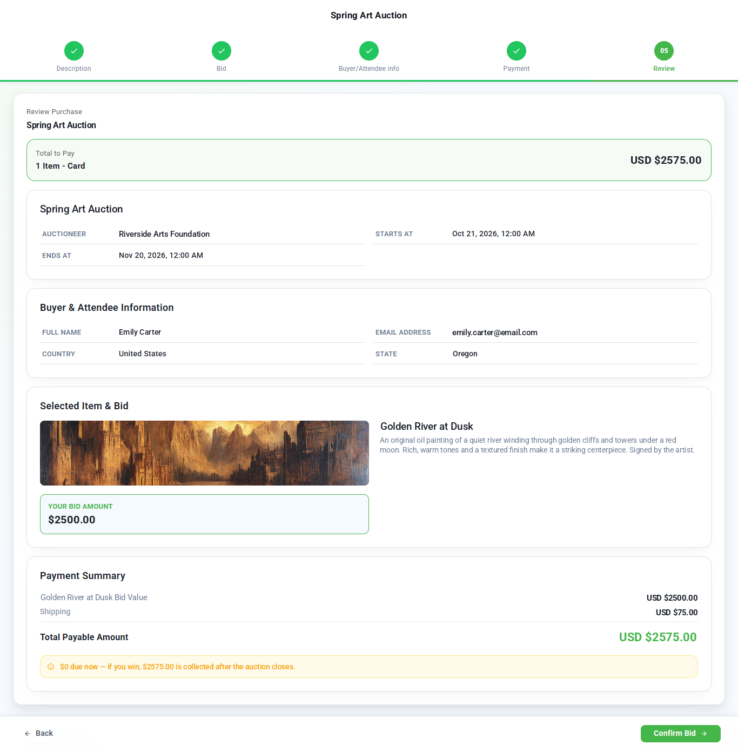Image resolution: width=738 pixels, height=751 pixels.
Task: Click the Buyer/Attendee info step checkmark circle
Action: [x=369, y=51]
